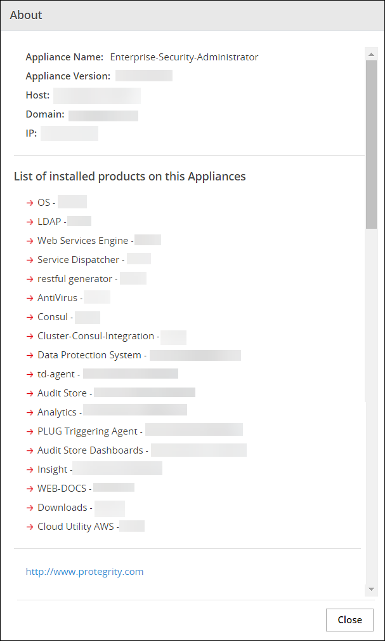
Task: Click the Enterprise-Security-Administrator appliance name
Action: [184, 57]
